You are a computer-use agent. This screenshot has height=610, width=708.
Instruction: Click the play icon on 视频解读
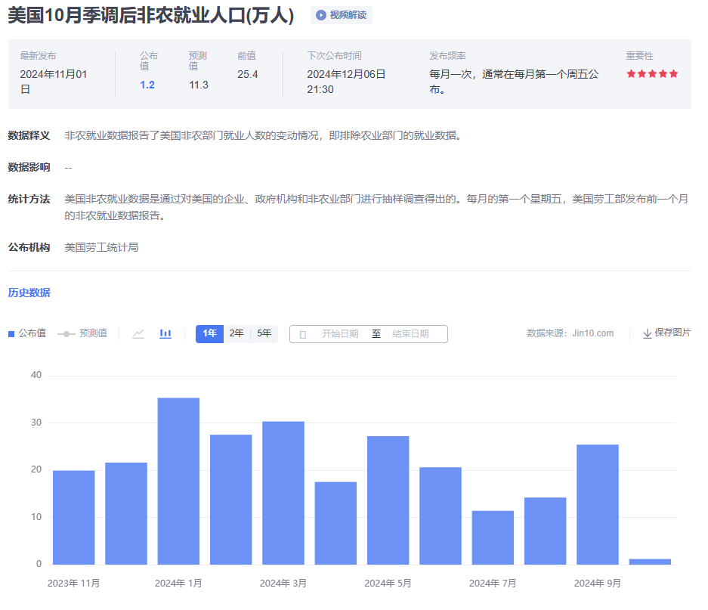(320, 14)
